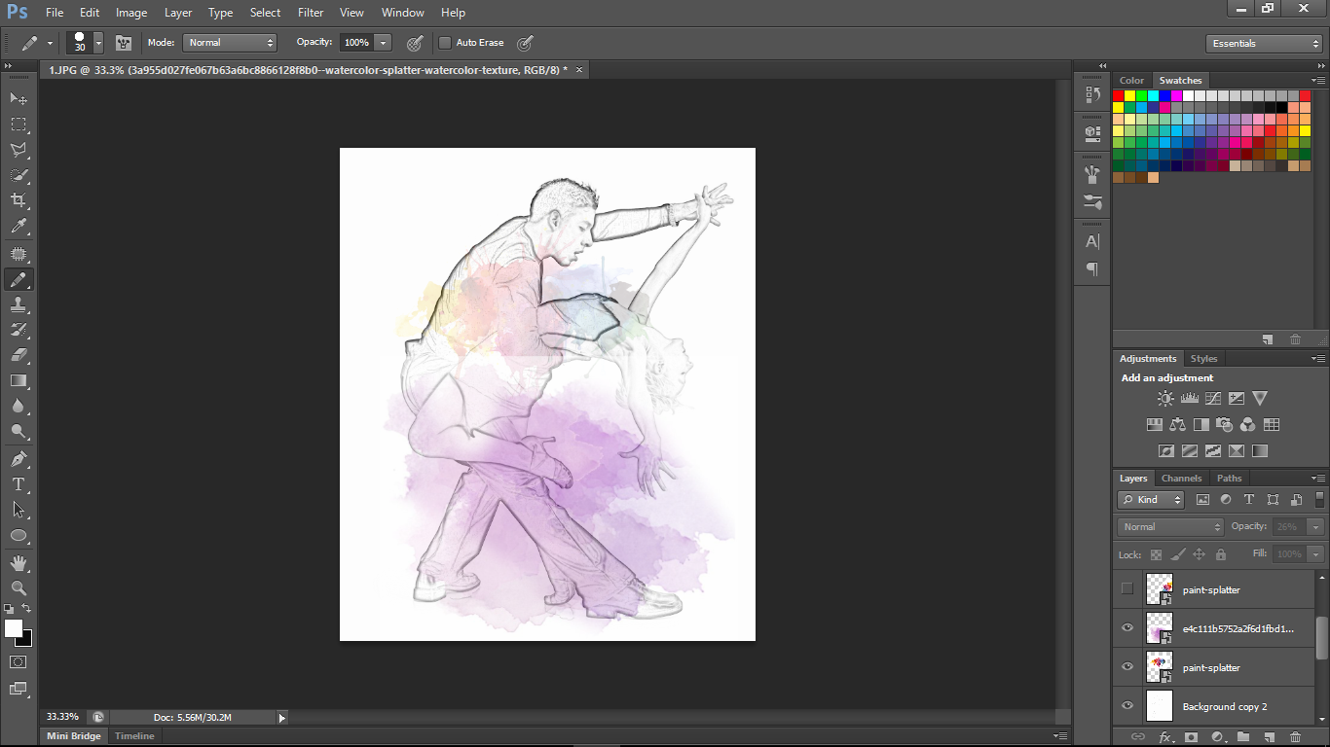This screenshot has width=1330, height=747.
Task: Select the Hand tool
Action: point(18,562)
